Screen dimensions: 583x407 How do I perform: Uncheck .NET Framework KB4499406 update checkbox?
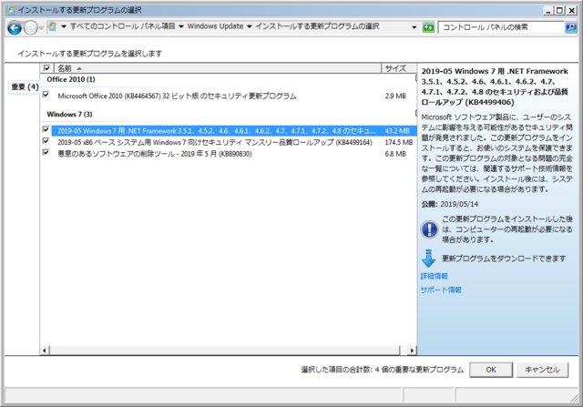(x=46, y=129)
